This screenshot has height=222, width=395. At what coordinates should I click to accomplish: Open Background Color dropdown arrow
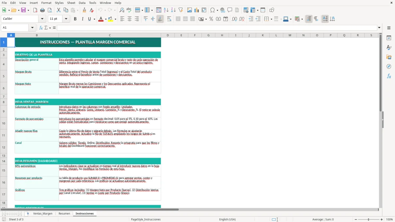(115, 19)
